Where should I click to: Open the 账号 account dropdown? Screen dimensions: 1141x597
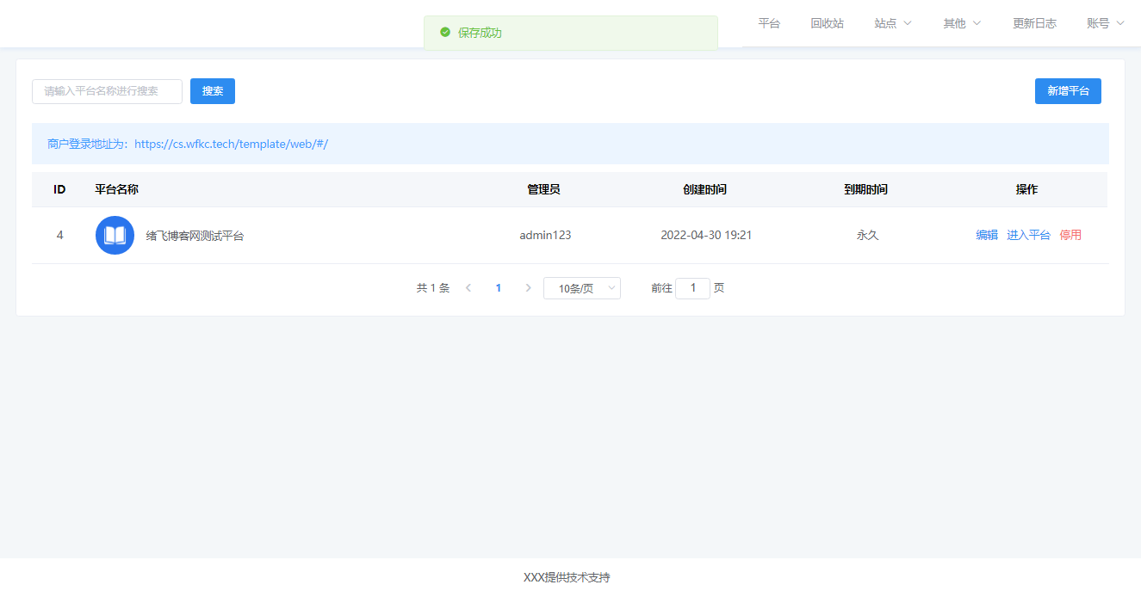1106,23
